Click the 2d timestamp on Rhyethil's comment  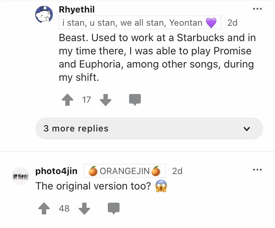pyautogui.click(x=232, y=23)
